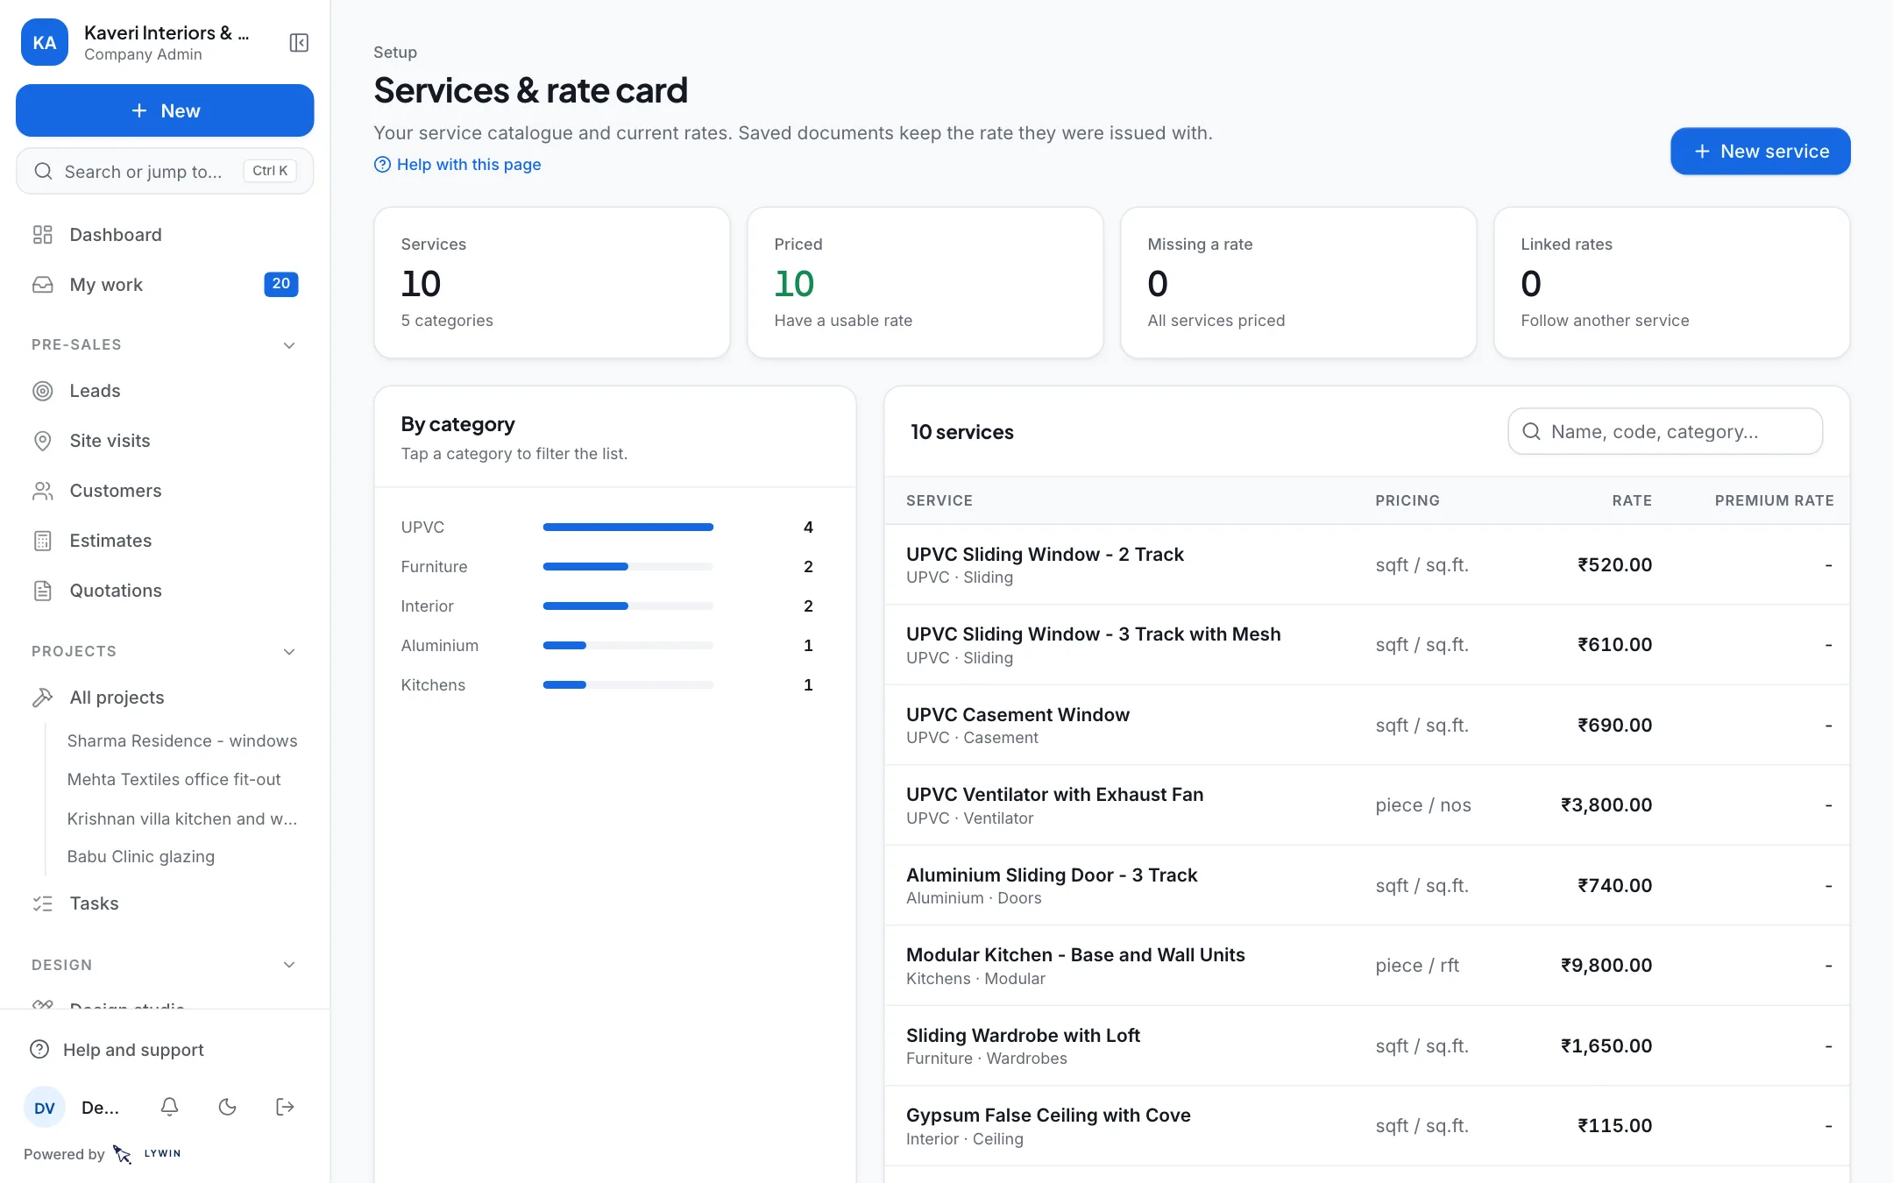Open UPVC Casement Window service
This screenshot has height=1183, width=1893.
[x=1367, y=726]
